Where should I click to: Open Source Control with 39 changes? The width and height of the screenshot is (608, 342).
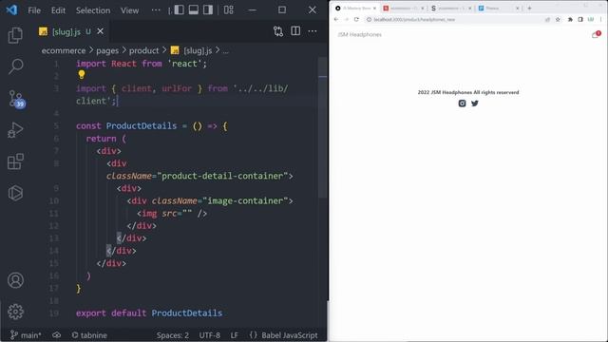(x=16, y=99)
